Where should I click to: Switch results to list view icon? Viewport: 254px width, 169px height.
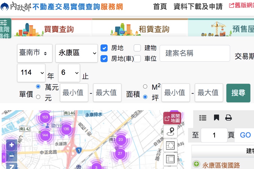pos(203,118)
